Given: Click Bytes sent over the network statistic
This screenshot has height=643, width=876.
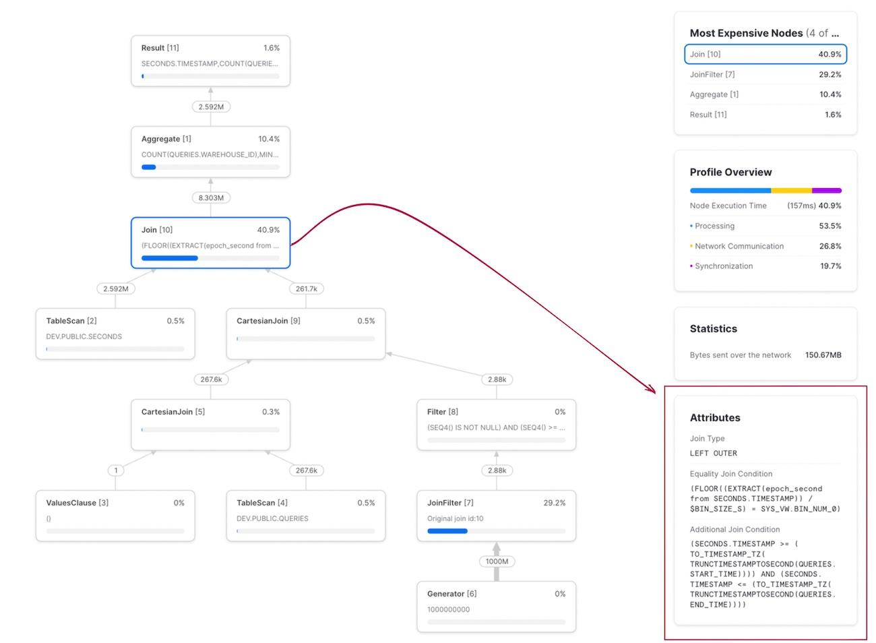Looking at the screenshot, I should point(765,355).
